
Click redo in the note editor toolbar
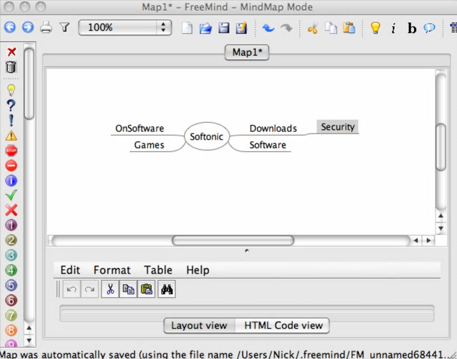tap(90, 289)
